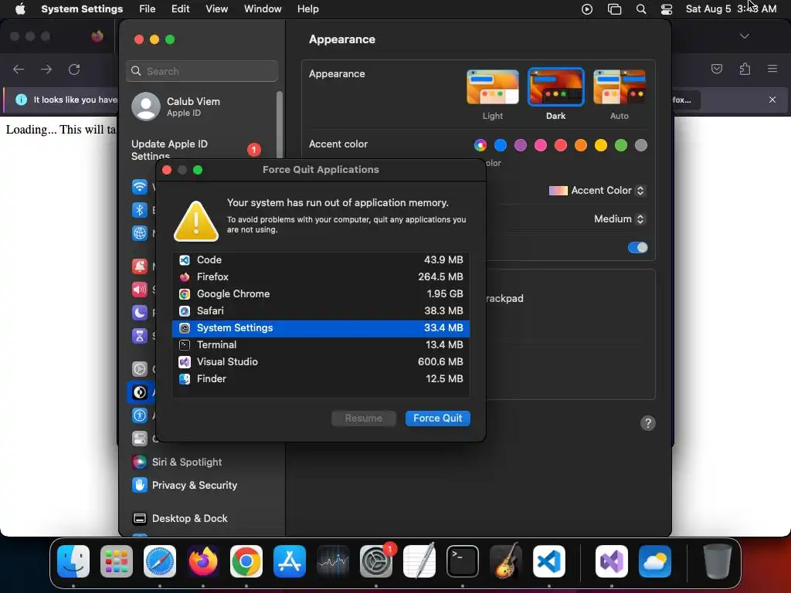The image size is (791, 593).
Task: Click the disabled Resume button
Action: tap(364, 418)
